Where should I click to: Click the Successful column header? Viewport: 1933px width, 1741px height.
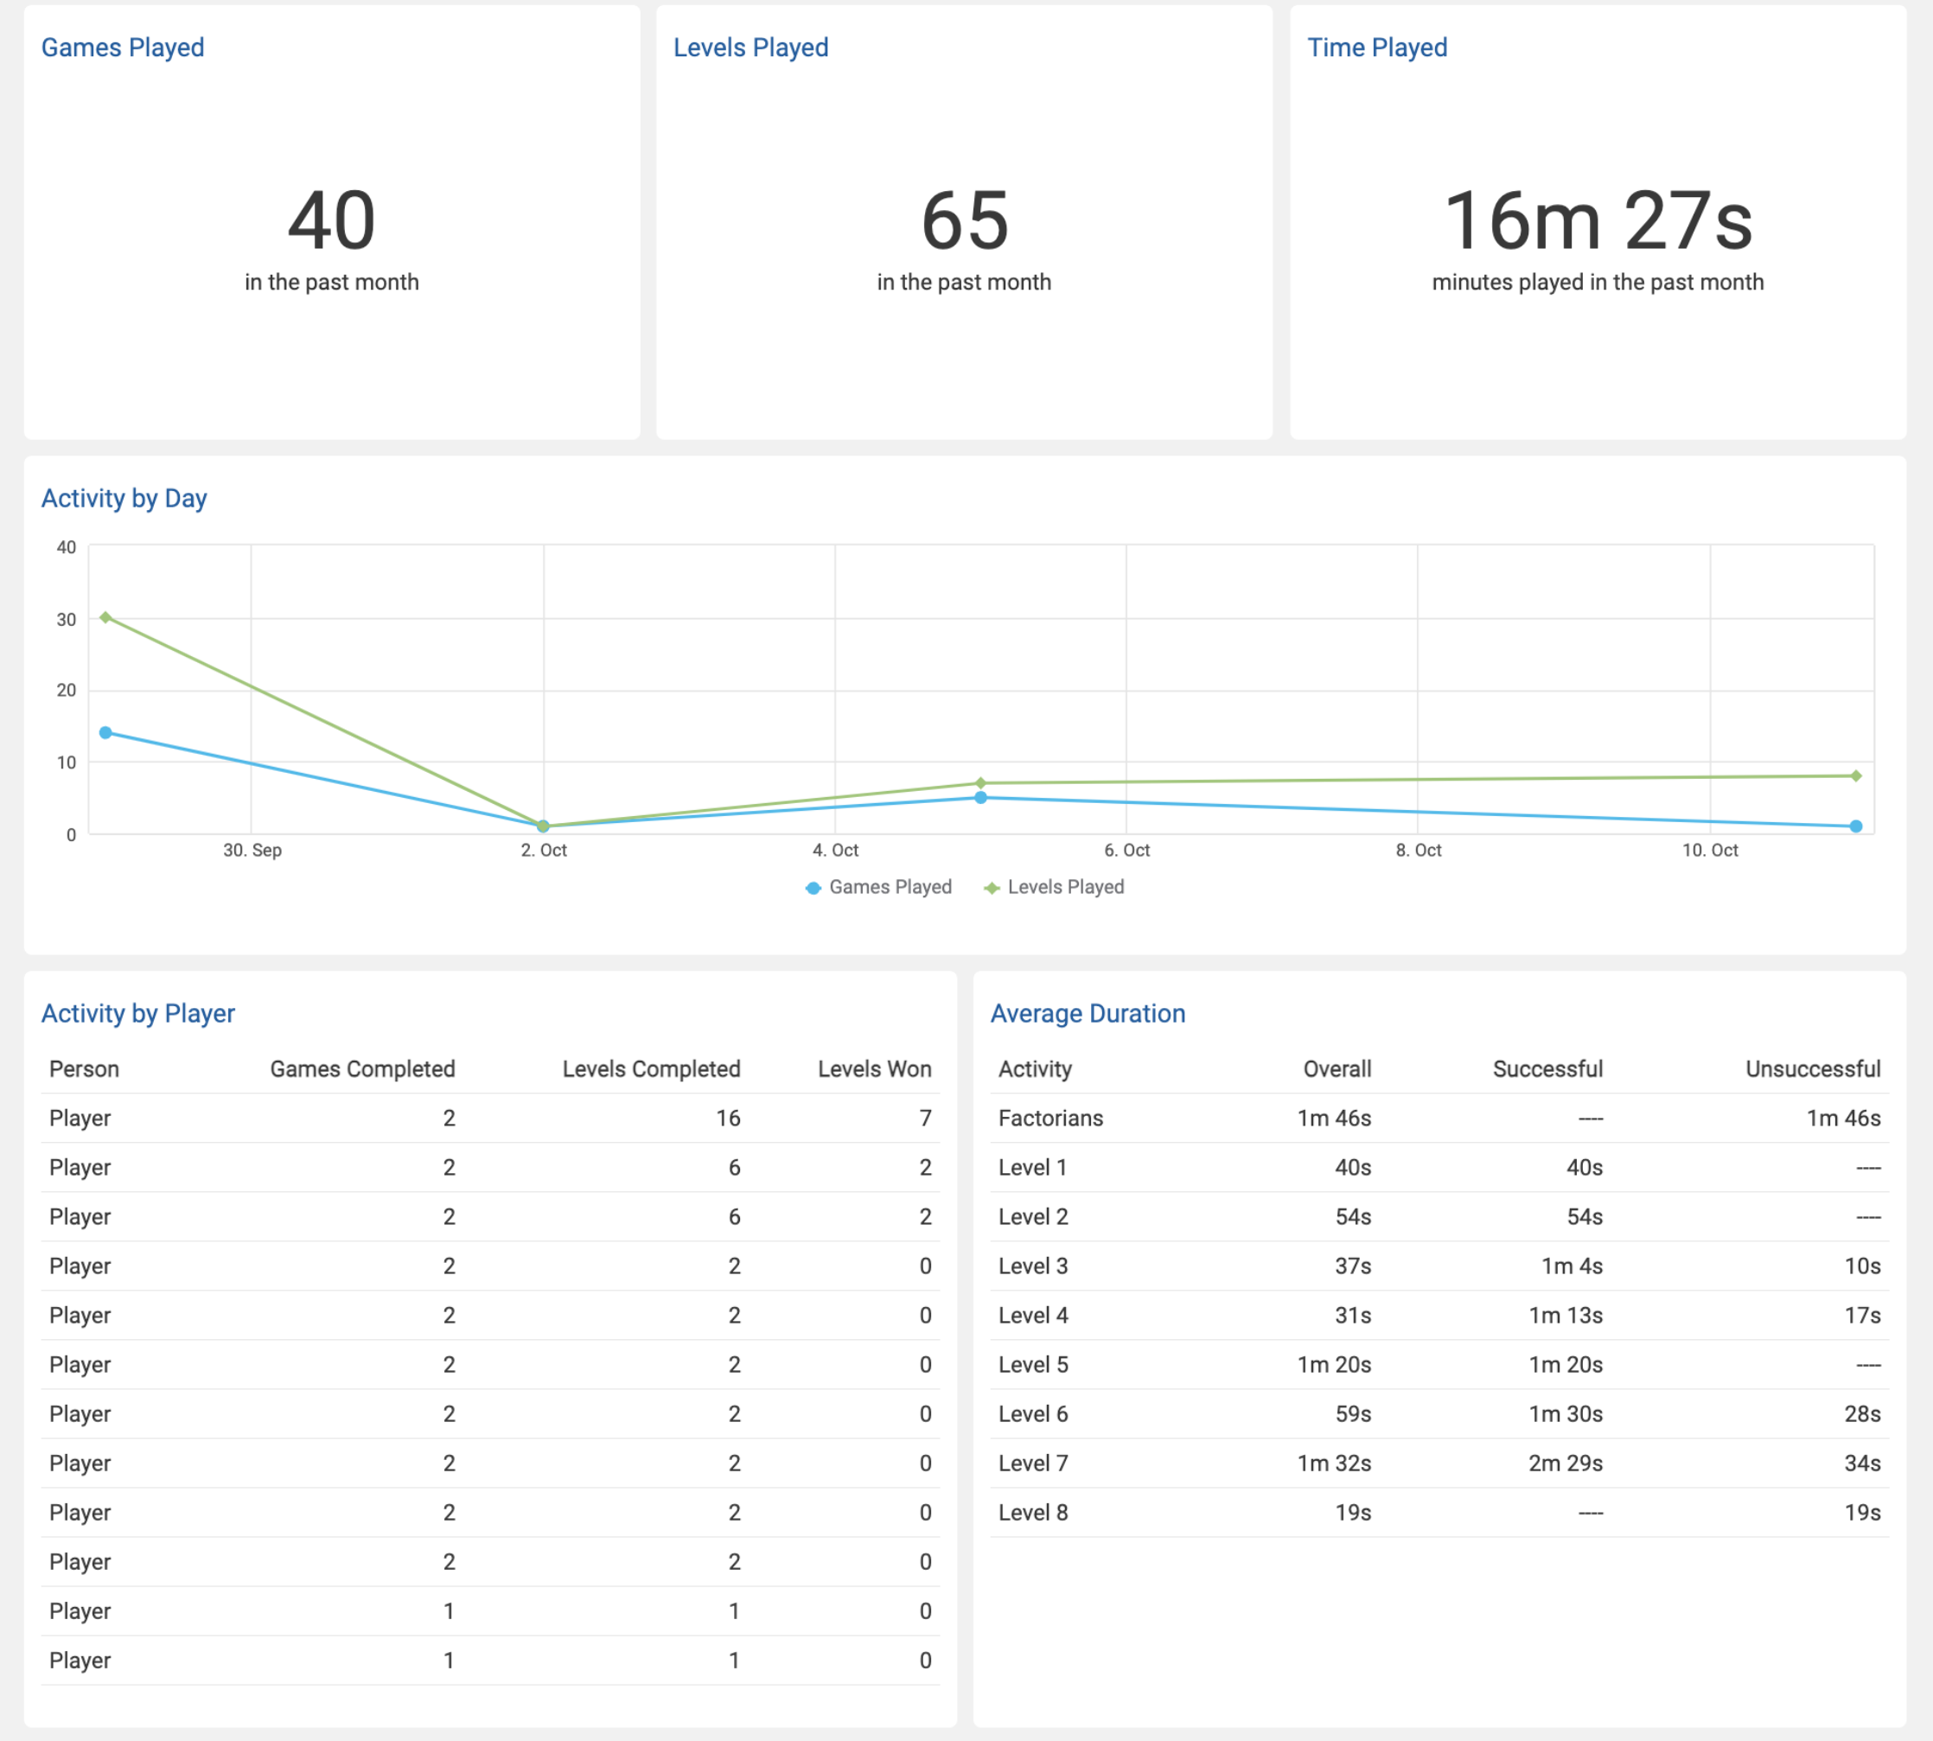1547,1068
